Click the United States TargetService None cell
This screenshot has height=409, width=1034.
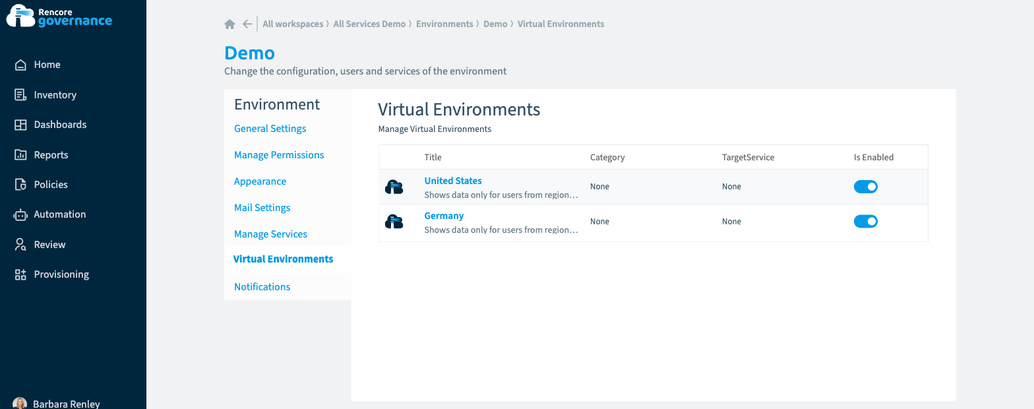(731, 187)
